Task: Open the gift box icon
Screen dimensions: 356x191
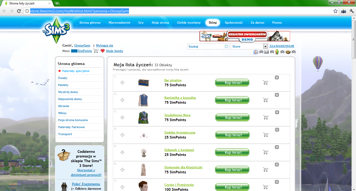Action: pyautogui.click(x=288, y=52)
